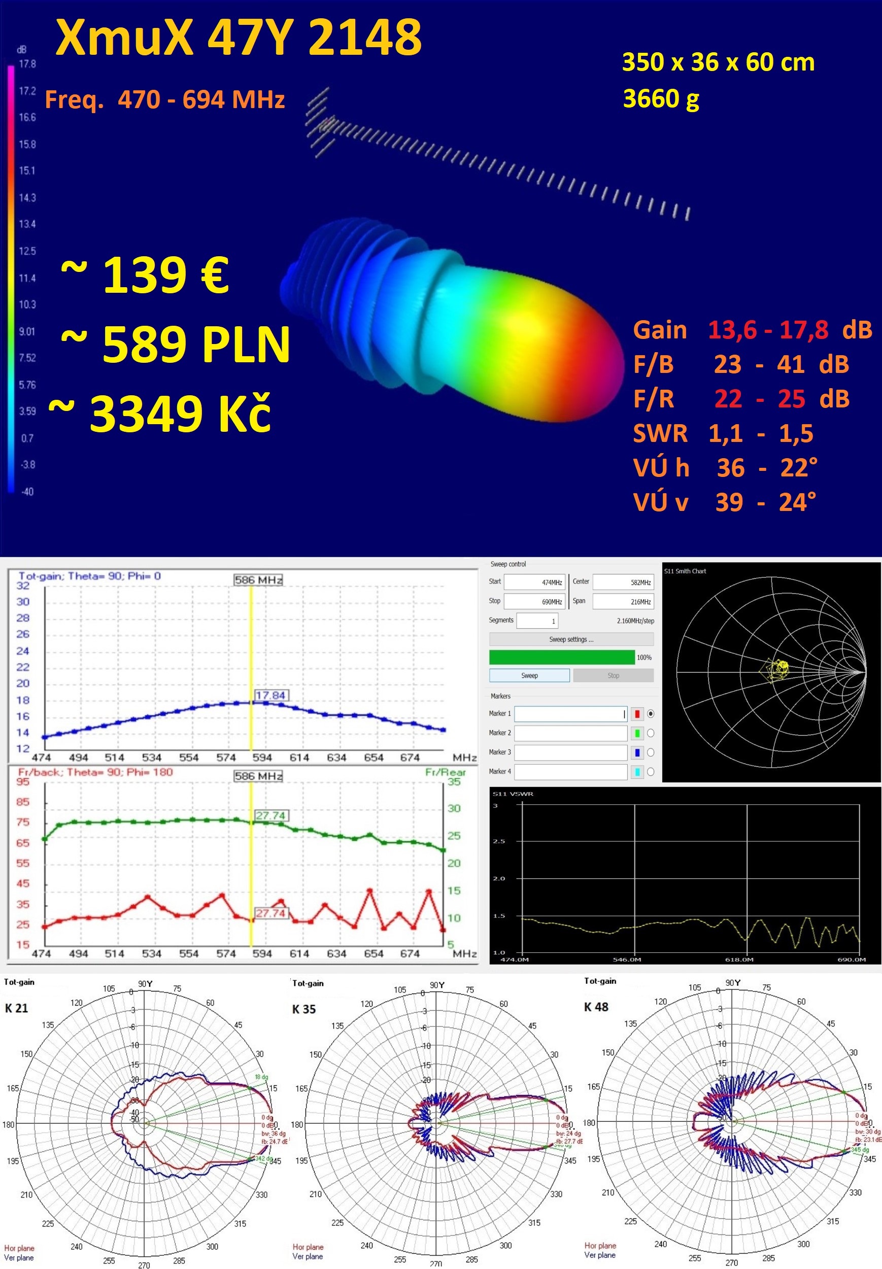Viewport: 882px width, 1269px height.
Task: Select the Marker 4 radio button
Action: [651, 772]
